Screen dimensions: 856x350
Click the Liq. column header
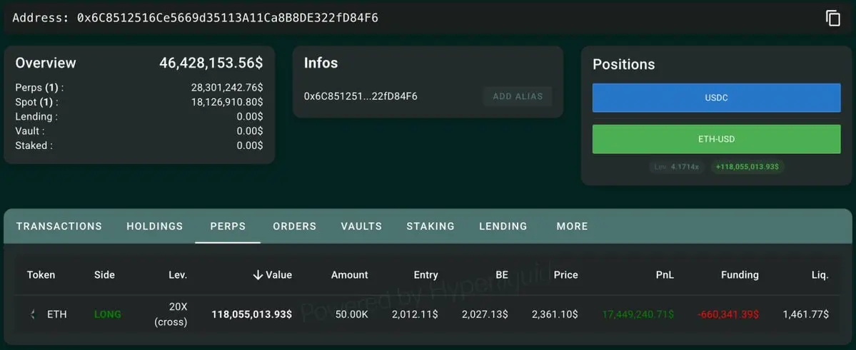point(820,274)
